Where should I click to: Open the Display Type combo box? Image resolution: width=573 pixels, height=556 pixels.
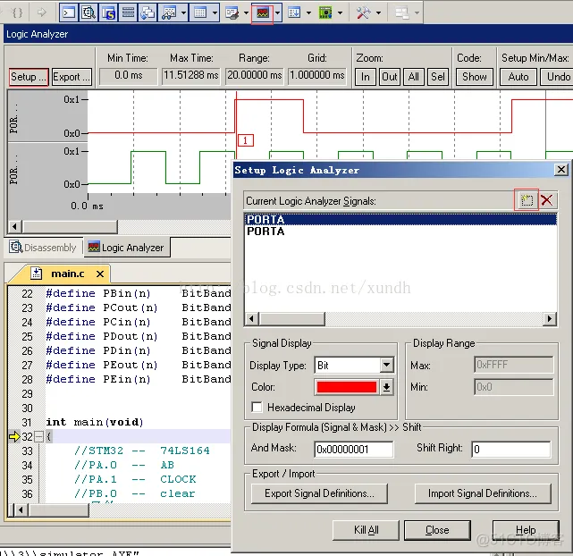[x=354, y=365]
